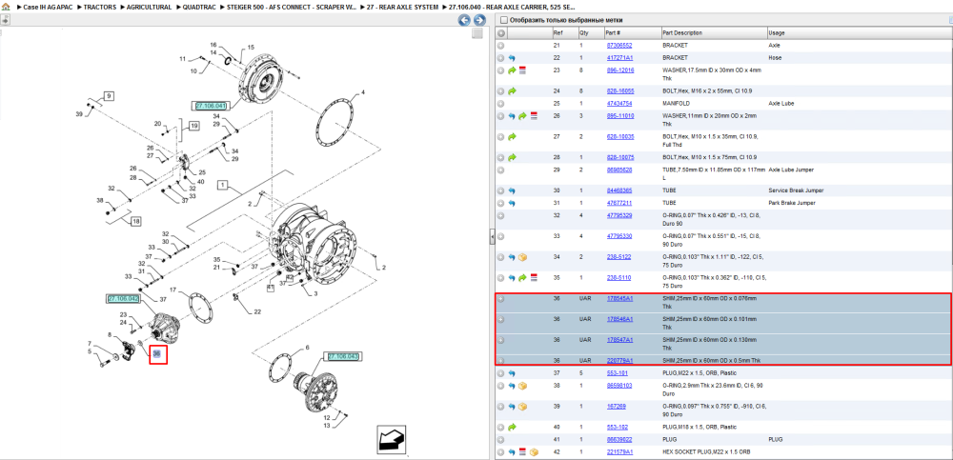Image resolution: width=953 pixels, height=460 pixels.
Task: Toggle selection circle on row 33 O-RING
Action: pyautogui.click(x=501, y=236)
